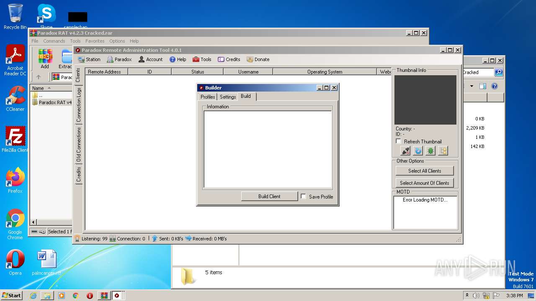Open the WinRAR Commands menu
The height and width of the screenshot is (301, 536).
(x=54, y=41)
